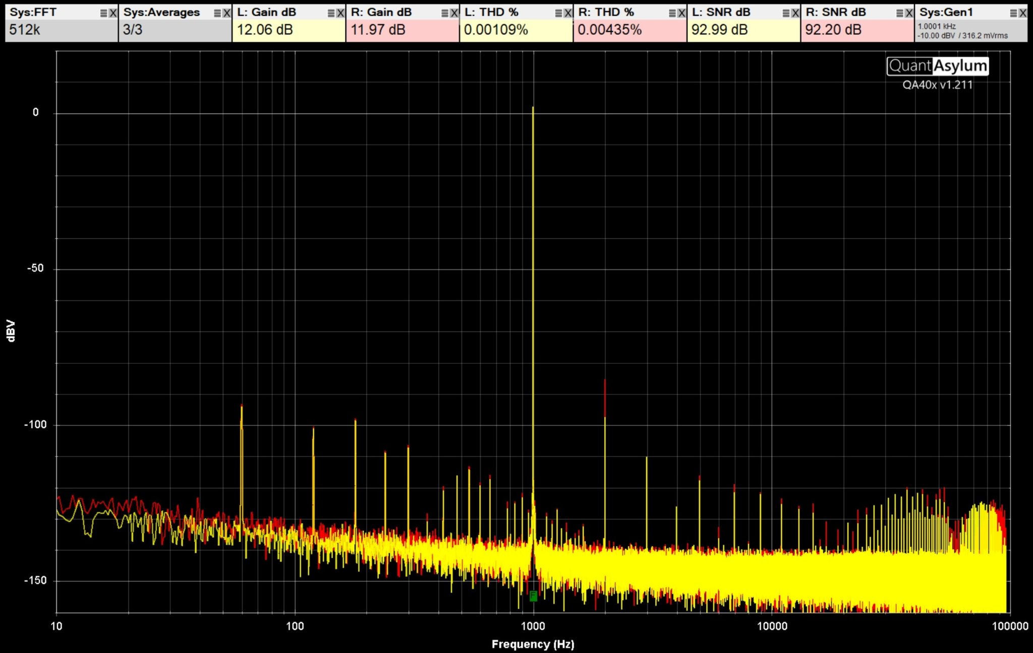
Task: Click the 92.20 dB right SNR reading
Action: (x=833, y=30)
